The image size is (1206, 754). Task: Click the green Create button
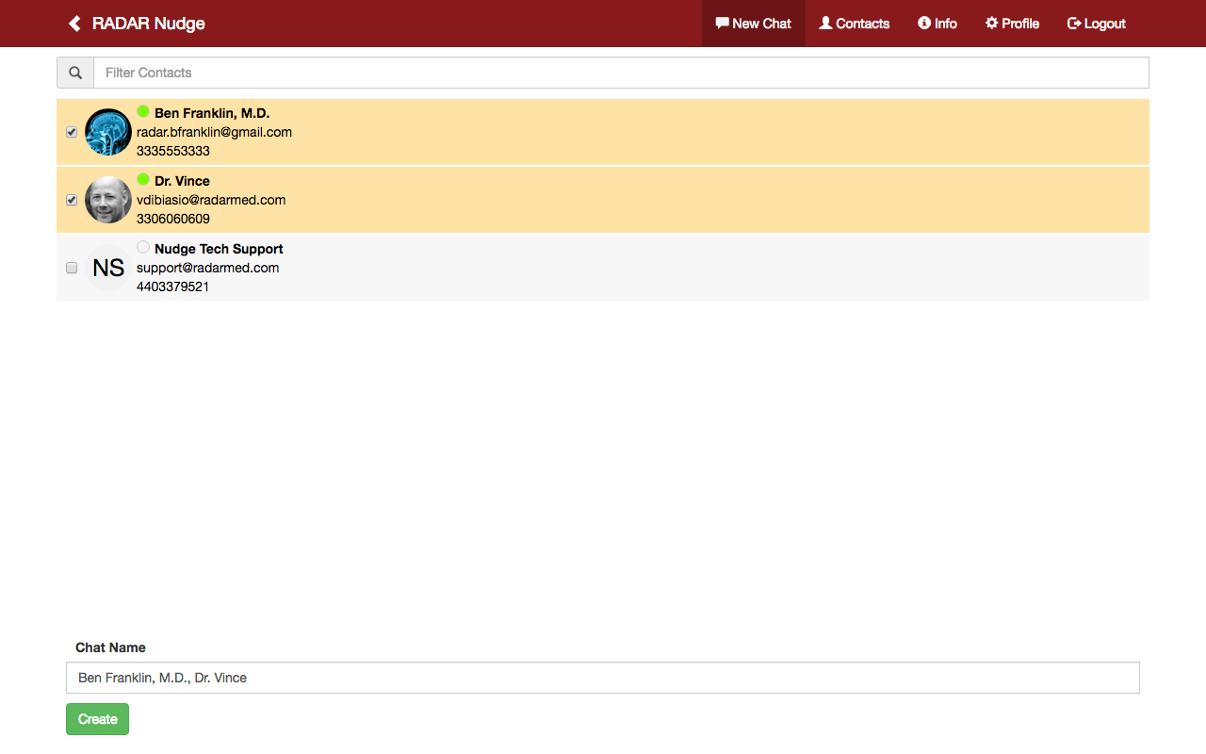pyautogui.click(x=97, y=719)
